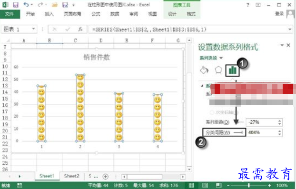Viewport: 296px width, 189px height.
Task: Open the Data ribbon tab
Action: coord(115,14)
